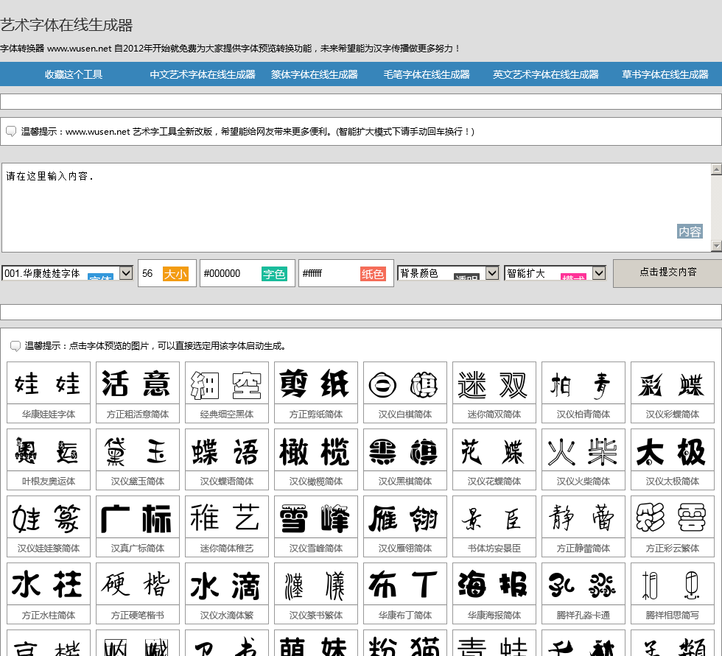This screenshot has height=656, width=722.
Task: Apply the 华康海报简体 font preview
Action: 494,585
